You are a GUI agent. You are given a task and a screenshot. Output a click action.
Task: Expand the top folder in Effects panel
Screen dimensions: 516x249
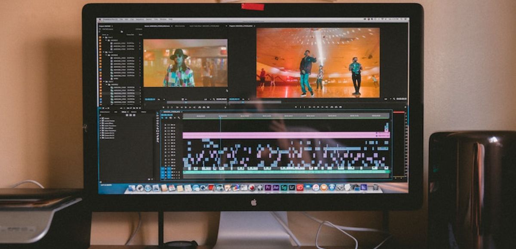tap(100, 118)
